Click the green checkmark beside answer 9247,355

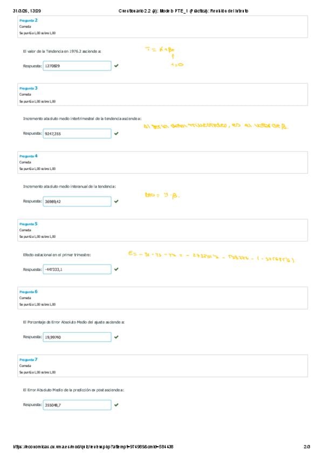point(116,134)
